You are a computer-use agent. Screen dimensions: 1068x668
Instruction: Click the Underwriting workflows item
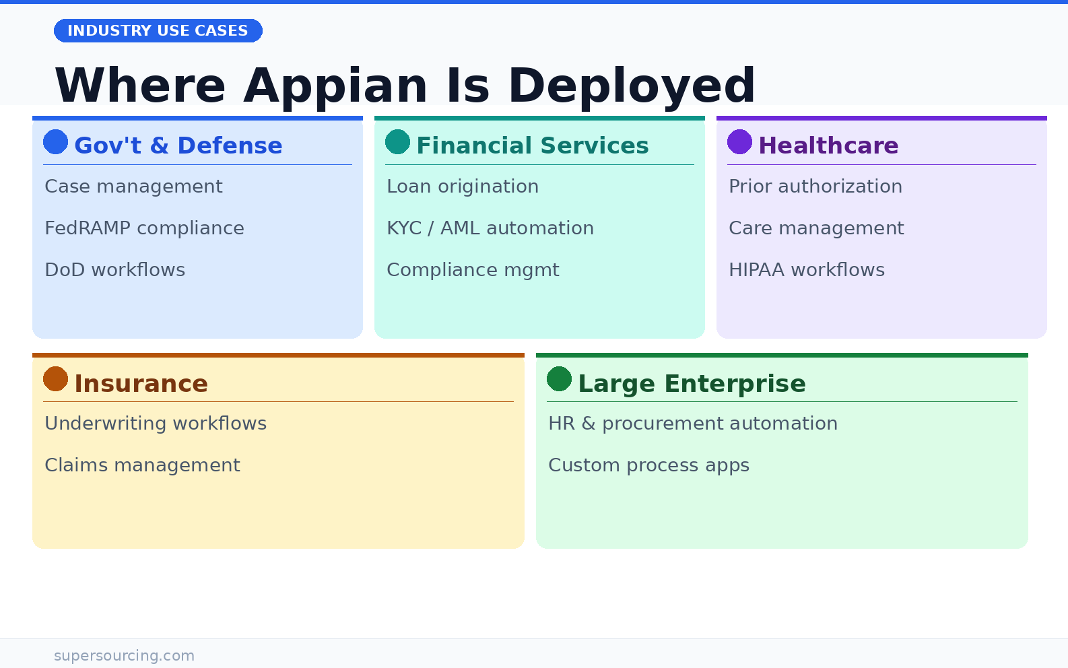(156, 424)
